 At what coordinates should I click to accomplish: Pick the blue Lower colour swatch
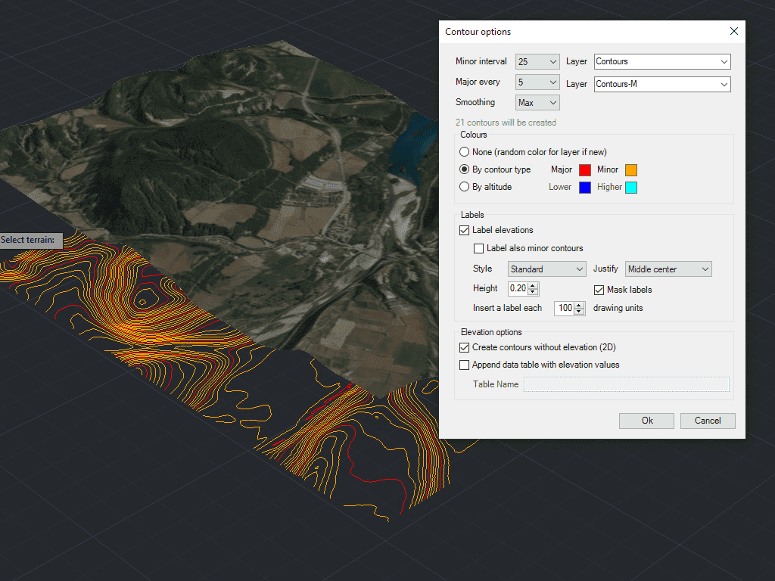pyautogui.click(x=584, y=188)
